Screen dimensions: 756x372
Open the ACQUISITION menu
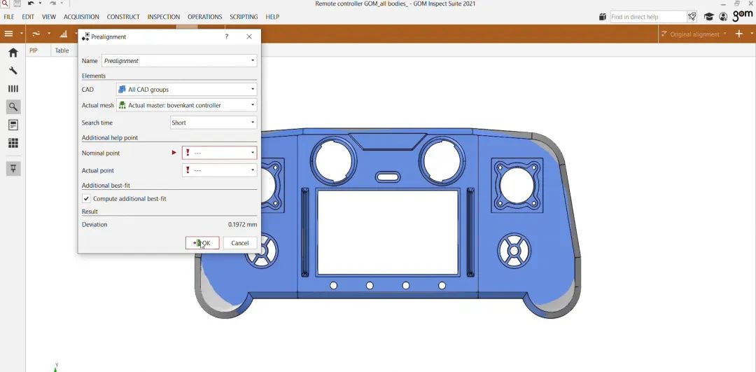click(x=81, y=17)
